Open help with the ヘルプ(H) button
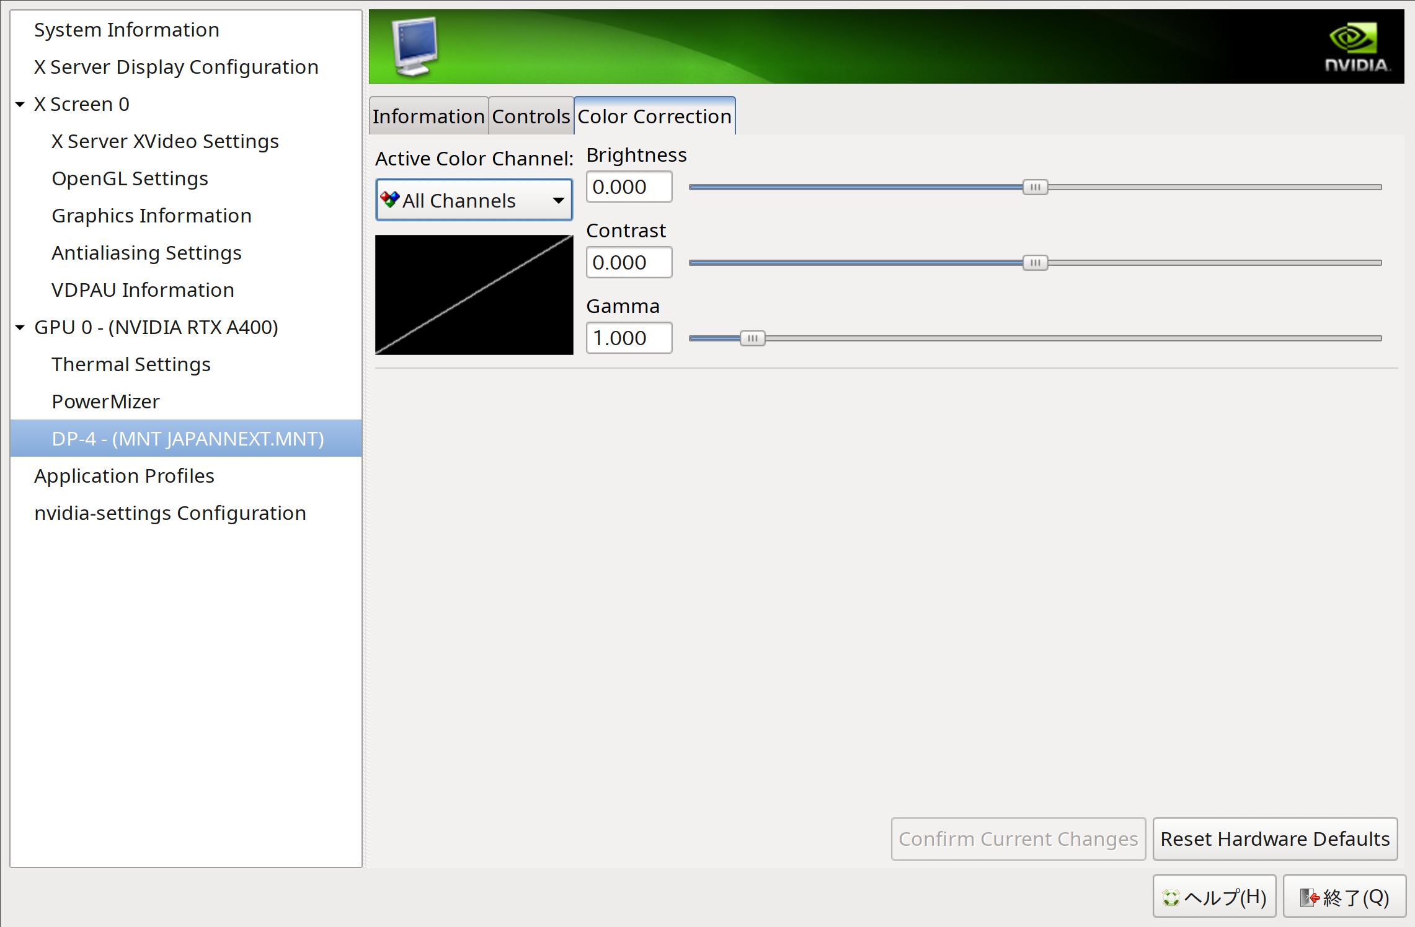Image resolution: width=1415 pixels, height=927 pixels. 1214,896
